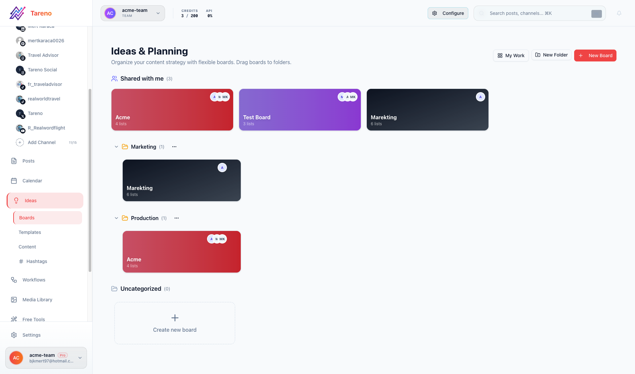The image size is (635, 374).
Task: Collapse the Marketing folder
Action: point(116,147)
